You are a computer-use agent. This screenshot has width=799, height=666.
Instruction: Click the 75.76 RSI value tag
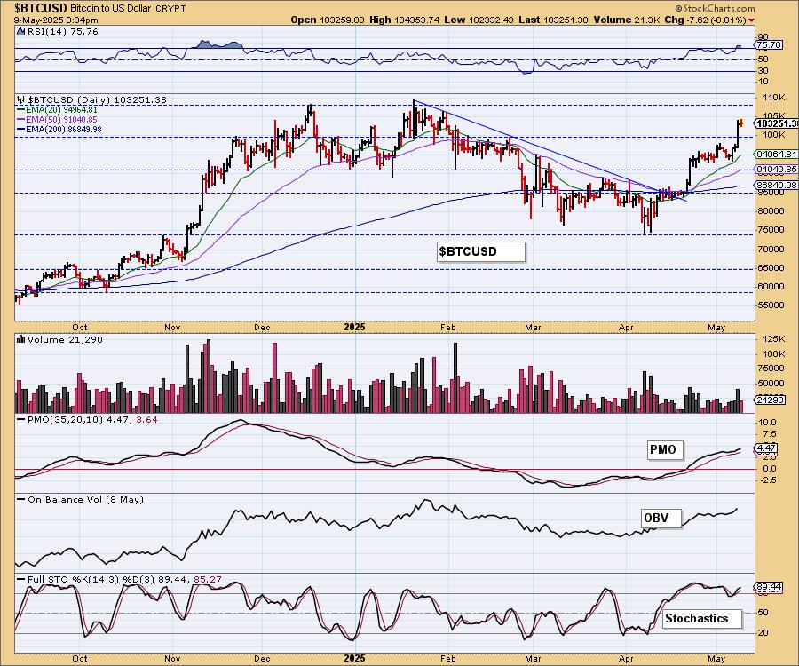coord(769,44)
